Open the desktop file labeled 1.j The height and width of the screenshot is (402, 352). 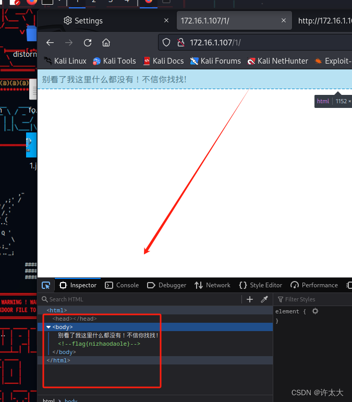pyautogui.click(x=31, y=150)
